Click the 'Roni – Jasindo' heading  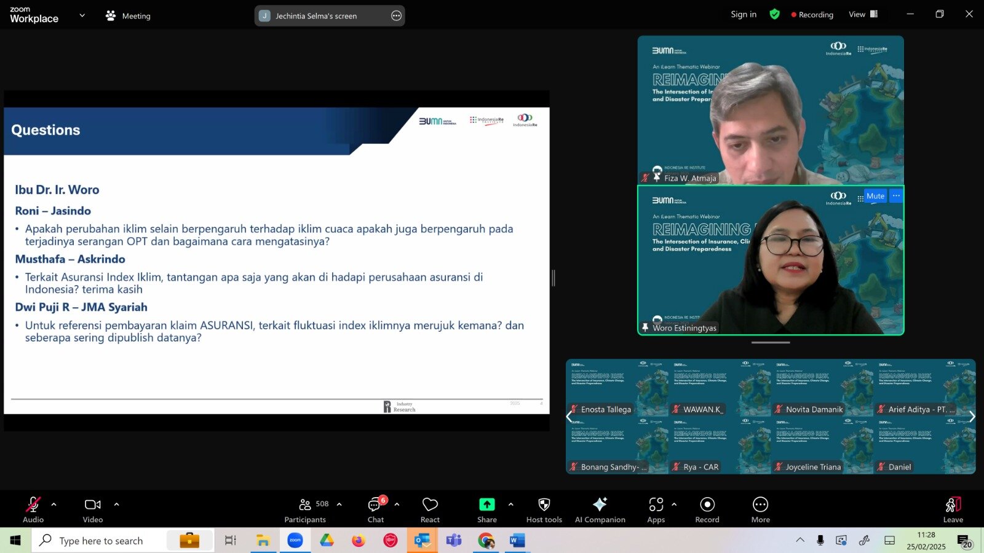[x=53, y=211]
